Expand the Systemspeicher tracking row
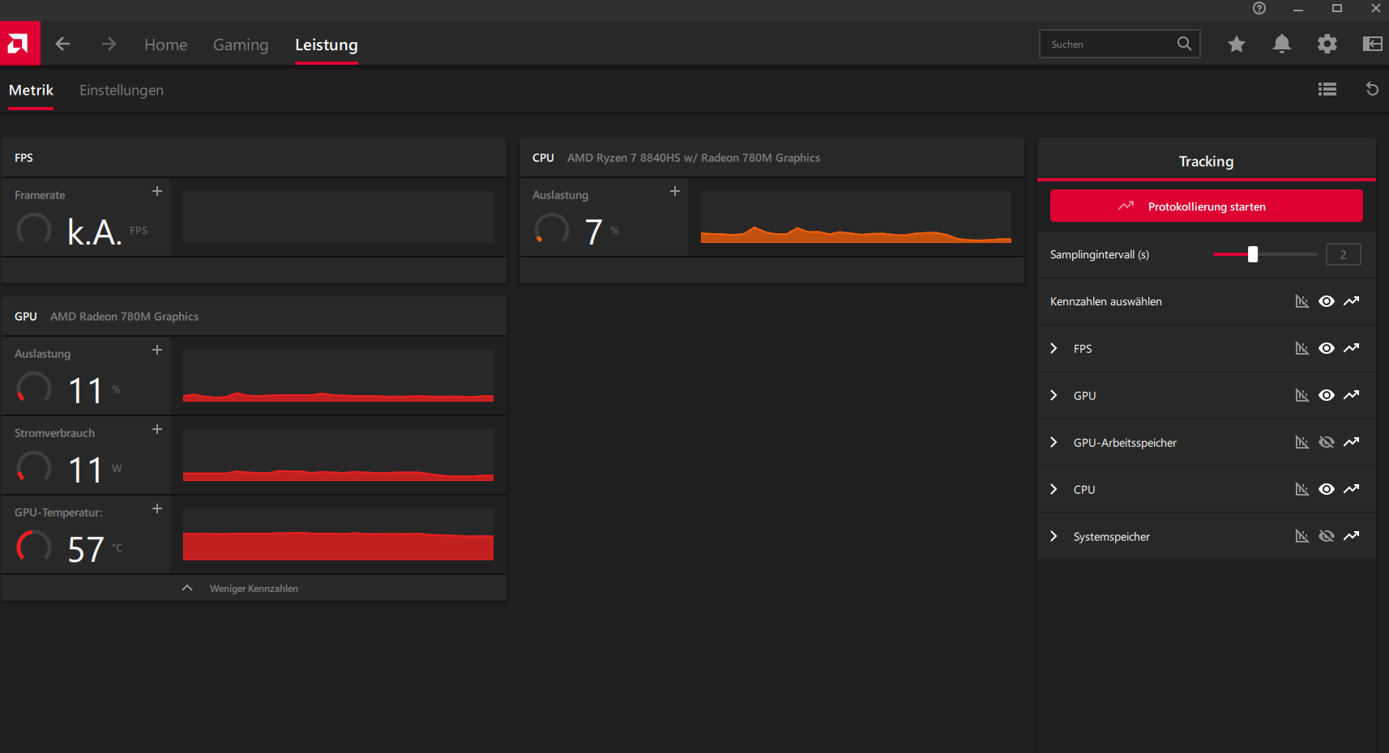This screenshot has width=1389, height=753. (1054, 536)
